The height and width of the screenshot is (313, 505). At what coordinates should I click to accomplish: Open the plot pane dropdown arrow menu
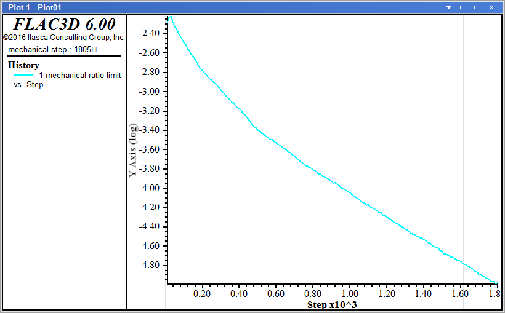point(448,7)
